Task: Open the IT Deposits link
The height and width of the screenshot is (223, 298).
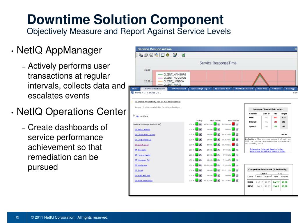Action: [141, 150]
